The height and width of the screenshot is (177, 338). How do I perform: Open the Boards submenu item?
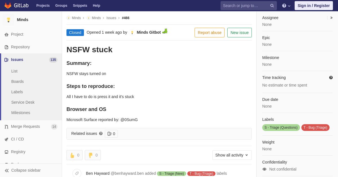17,81
